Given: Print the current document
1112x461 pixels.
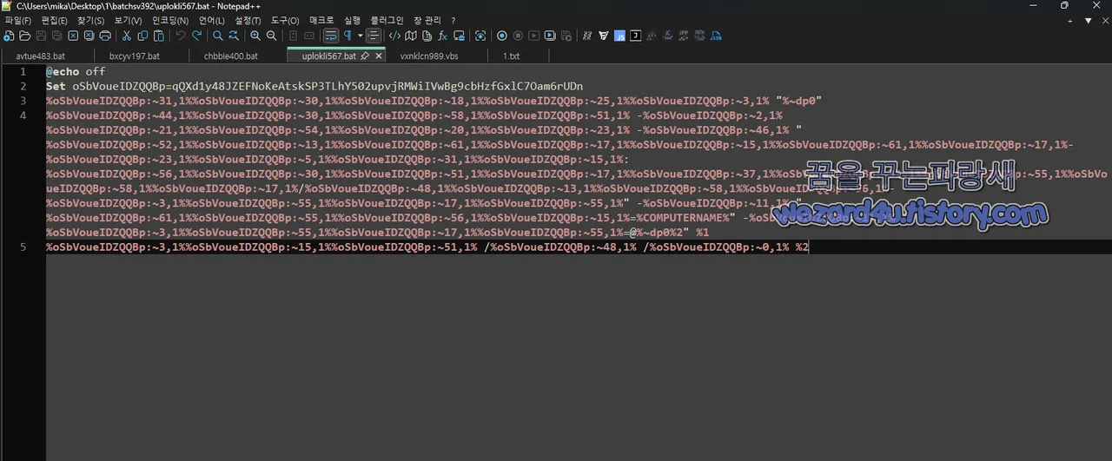Looking at the screenshot, I should point(105,36).
